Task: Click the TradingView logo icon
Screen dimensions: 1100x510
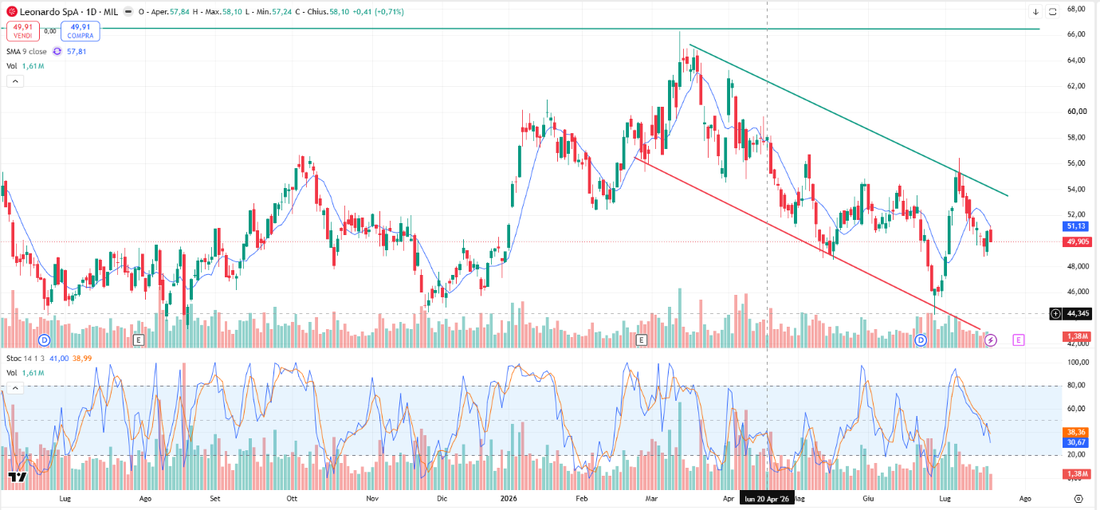Action: click(18, 477)
